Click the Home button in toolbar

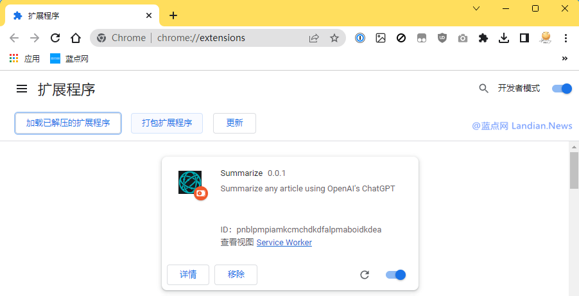click(76, 38)
